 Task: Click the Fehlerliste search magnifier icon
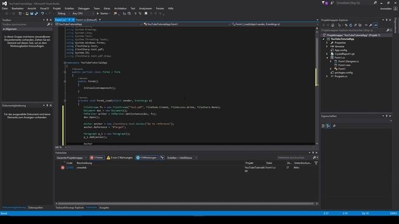click(314, 157)
